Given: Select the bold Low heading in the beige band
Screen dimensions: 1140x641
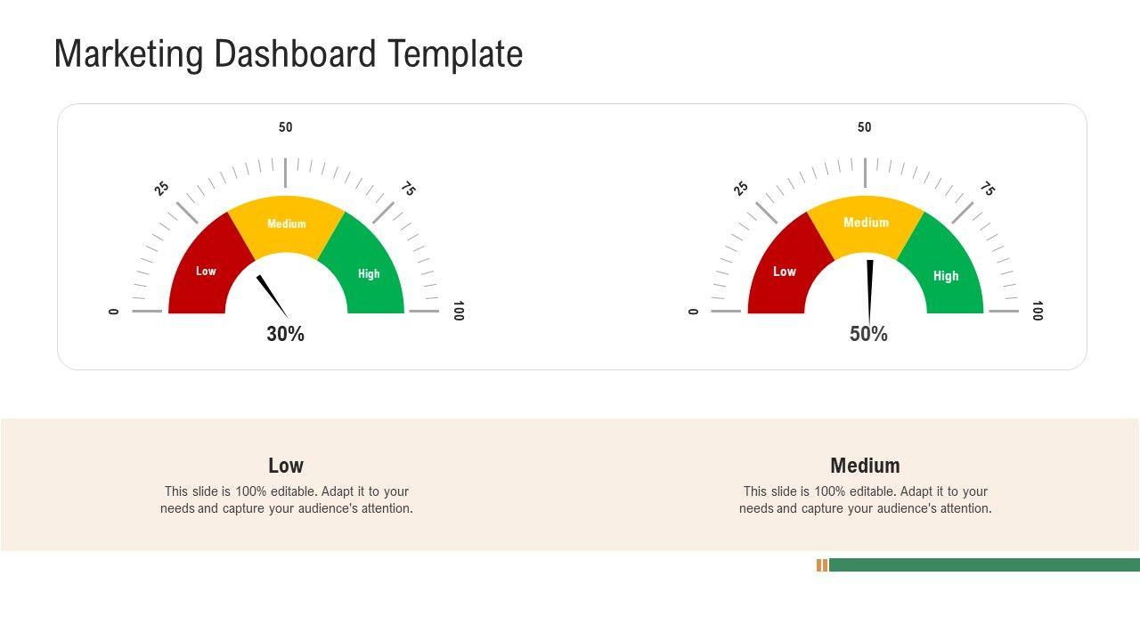Looking at the screenshot, I should (286, 466).
